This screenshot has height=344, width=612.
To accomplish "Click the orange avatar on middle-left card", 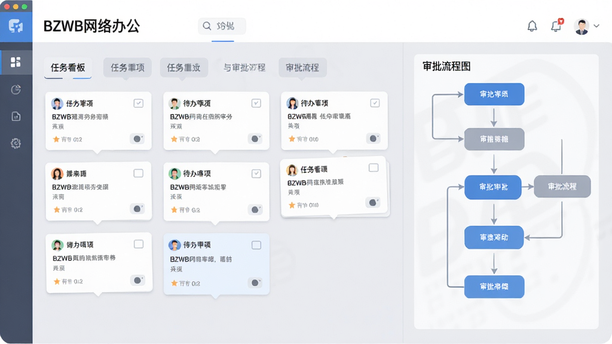I will coord(57,174).
